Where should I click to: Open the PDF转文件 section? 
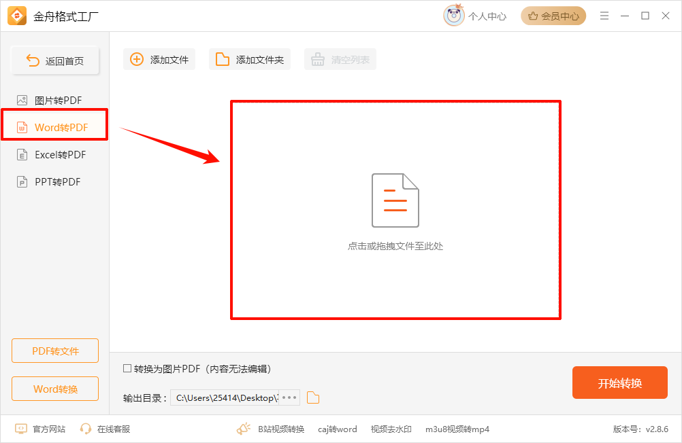(54, 351)
